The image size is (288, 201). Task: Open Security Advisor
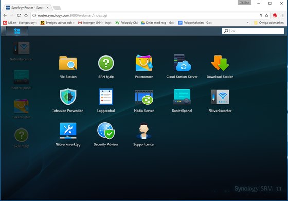pos(106,134)
